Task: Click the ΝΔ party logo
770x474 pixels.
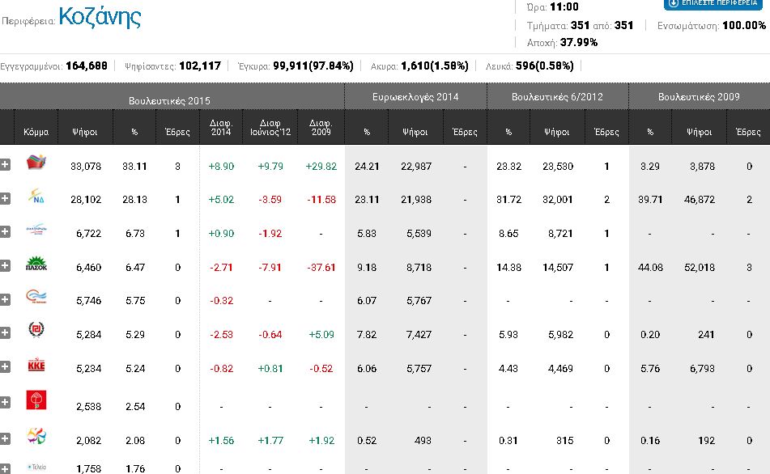Action: tap(37, 198)
